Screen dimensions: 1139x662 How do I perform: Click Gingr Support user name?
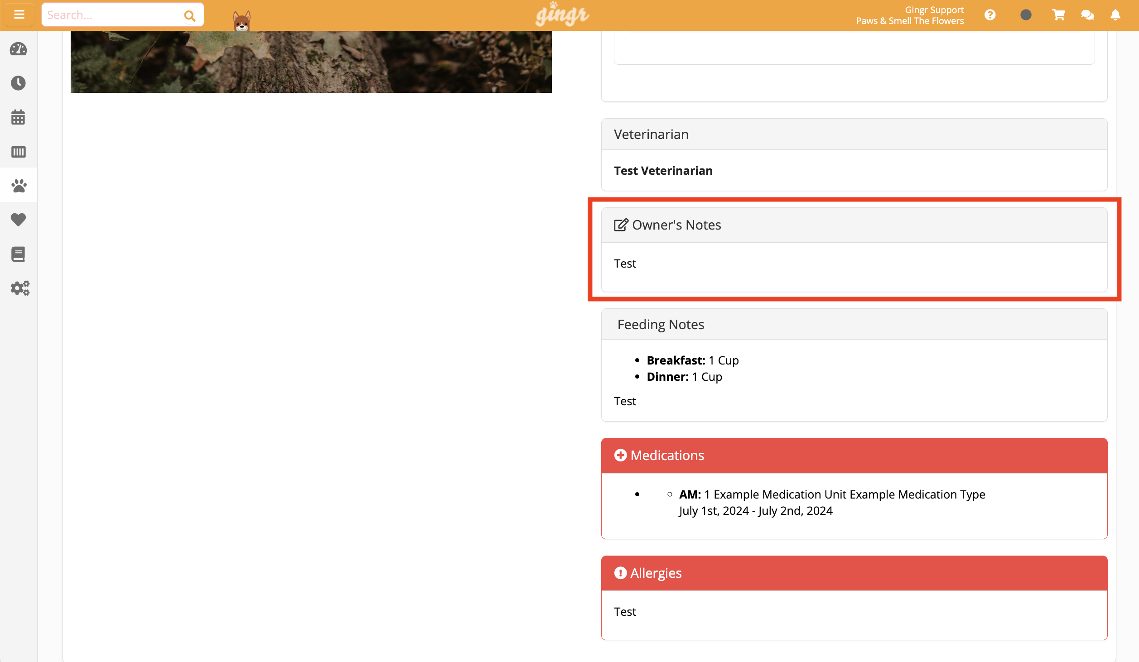tap(934, 10)
